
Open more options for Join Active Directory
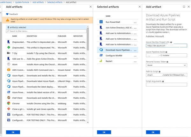135,28
